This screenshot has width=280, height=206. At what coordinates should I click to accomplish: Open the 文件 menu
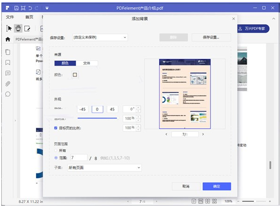tap(10, 17)
